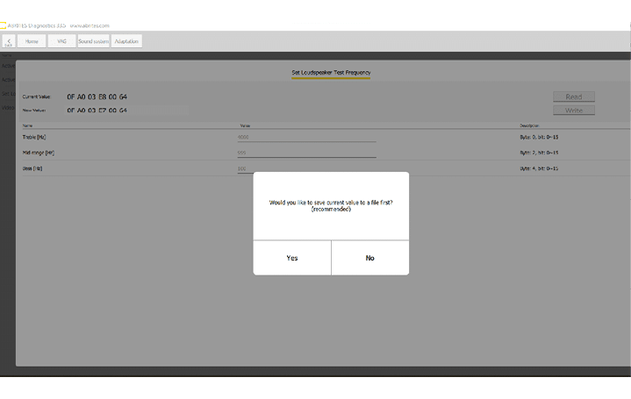Click the Current Value hex string
Image resolution: width=631 pixels, height=399 pixels.
pos(97,96)
